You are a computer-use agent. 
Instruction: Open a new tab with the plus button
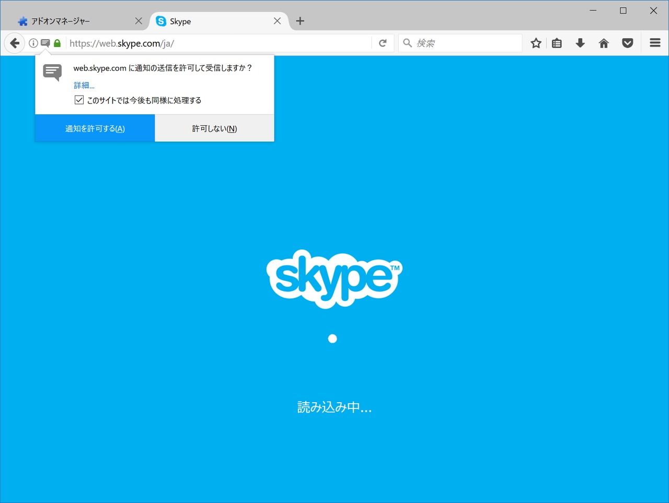pos(300,21)
